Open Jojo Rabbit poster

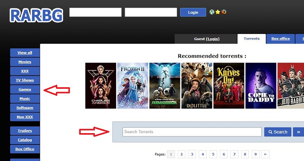[291, 86]
